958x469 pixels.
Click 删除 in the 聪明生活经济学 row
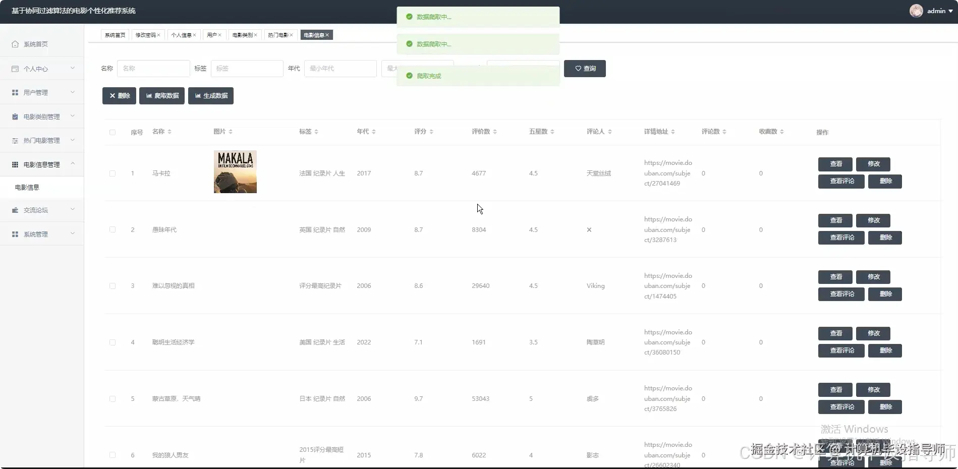coord(885,351)
